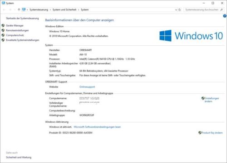This screenshot has height=163, width=227.
Task: Click the up arrow navigation icon
Action: click(x=19, y=10)
